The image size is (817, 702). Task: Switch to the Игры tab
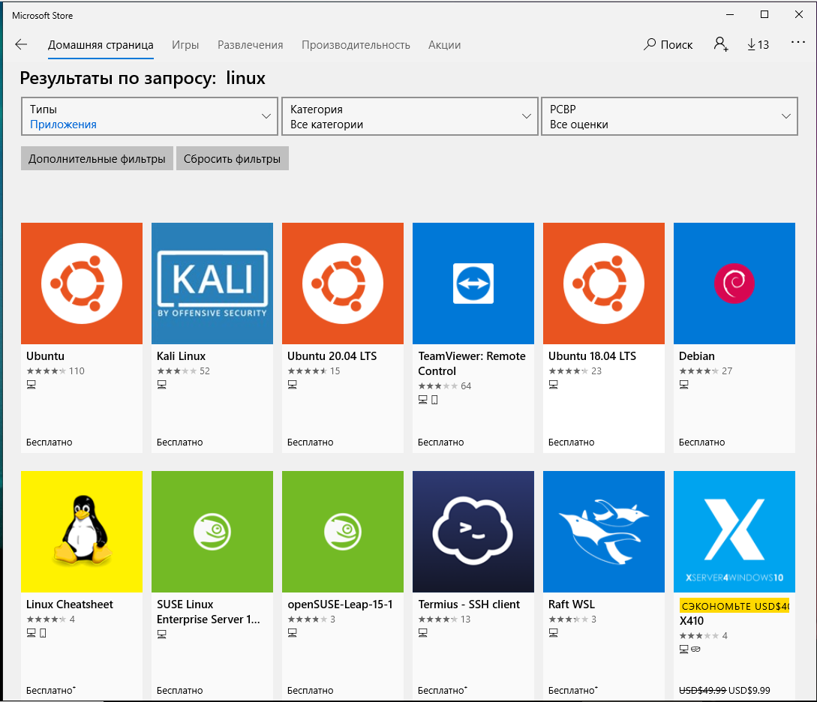pyautogui.click(x=185, y=45)
